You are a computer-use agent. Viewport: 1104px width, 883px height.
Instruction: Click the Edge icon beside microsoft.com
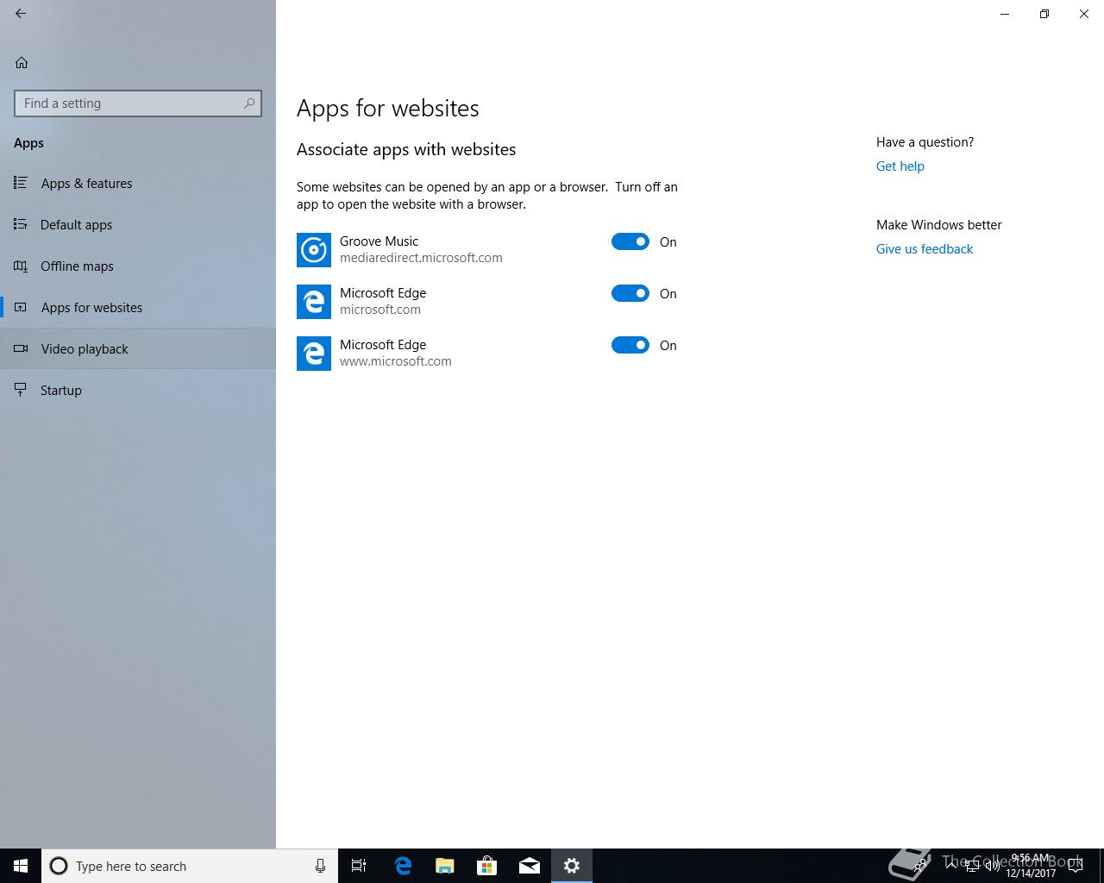point(314,302)
